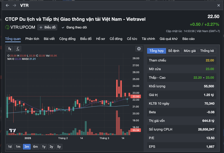
Task: Click the VTR:UPCOM ticker text
Action: (23, 27)
